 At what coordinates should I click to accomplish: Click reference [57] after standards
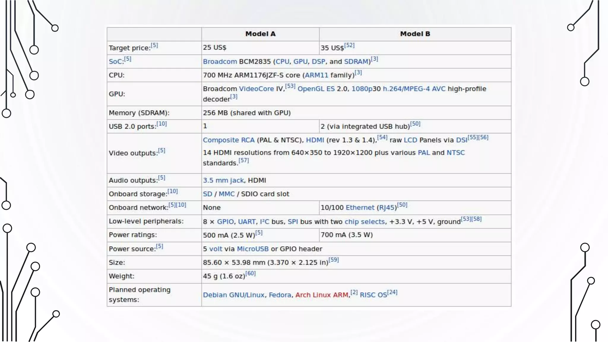click(244, 160)
